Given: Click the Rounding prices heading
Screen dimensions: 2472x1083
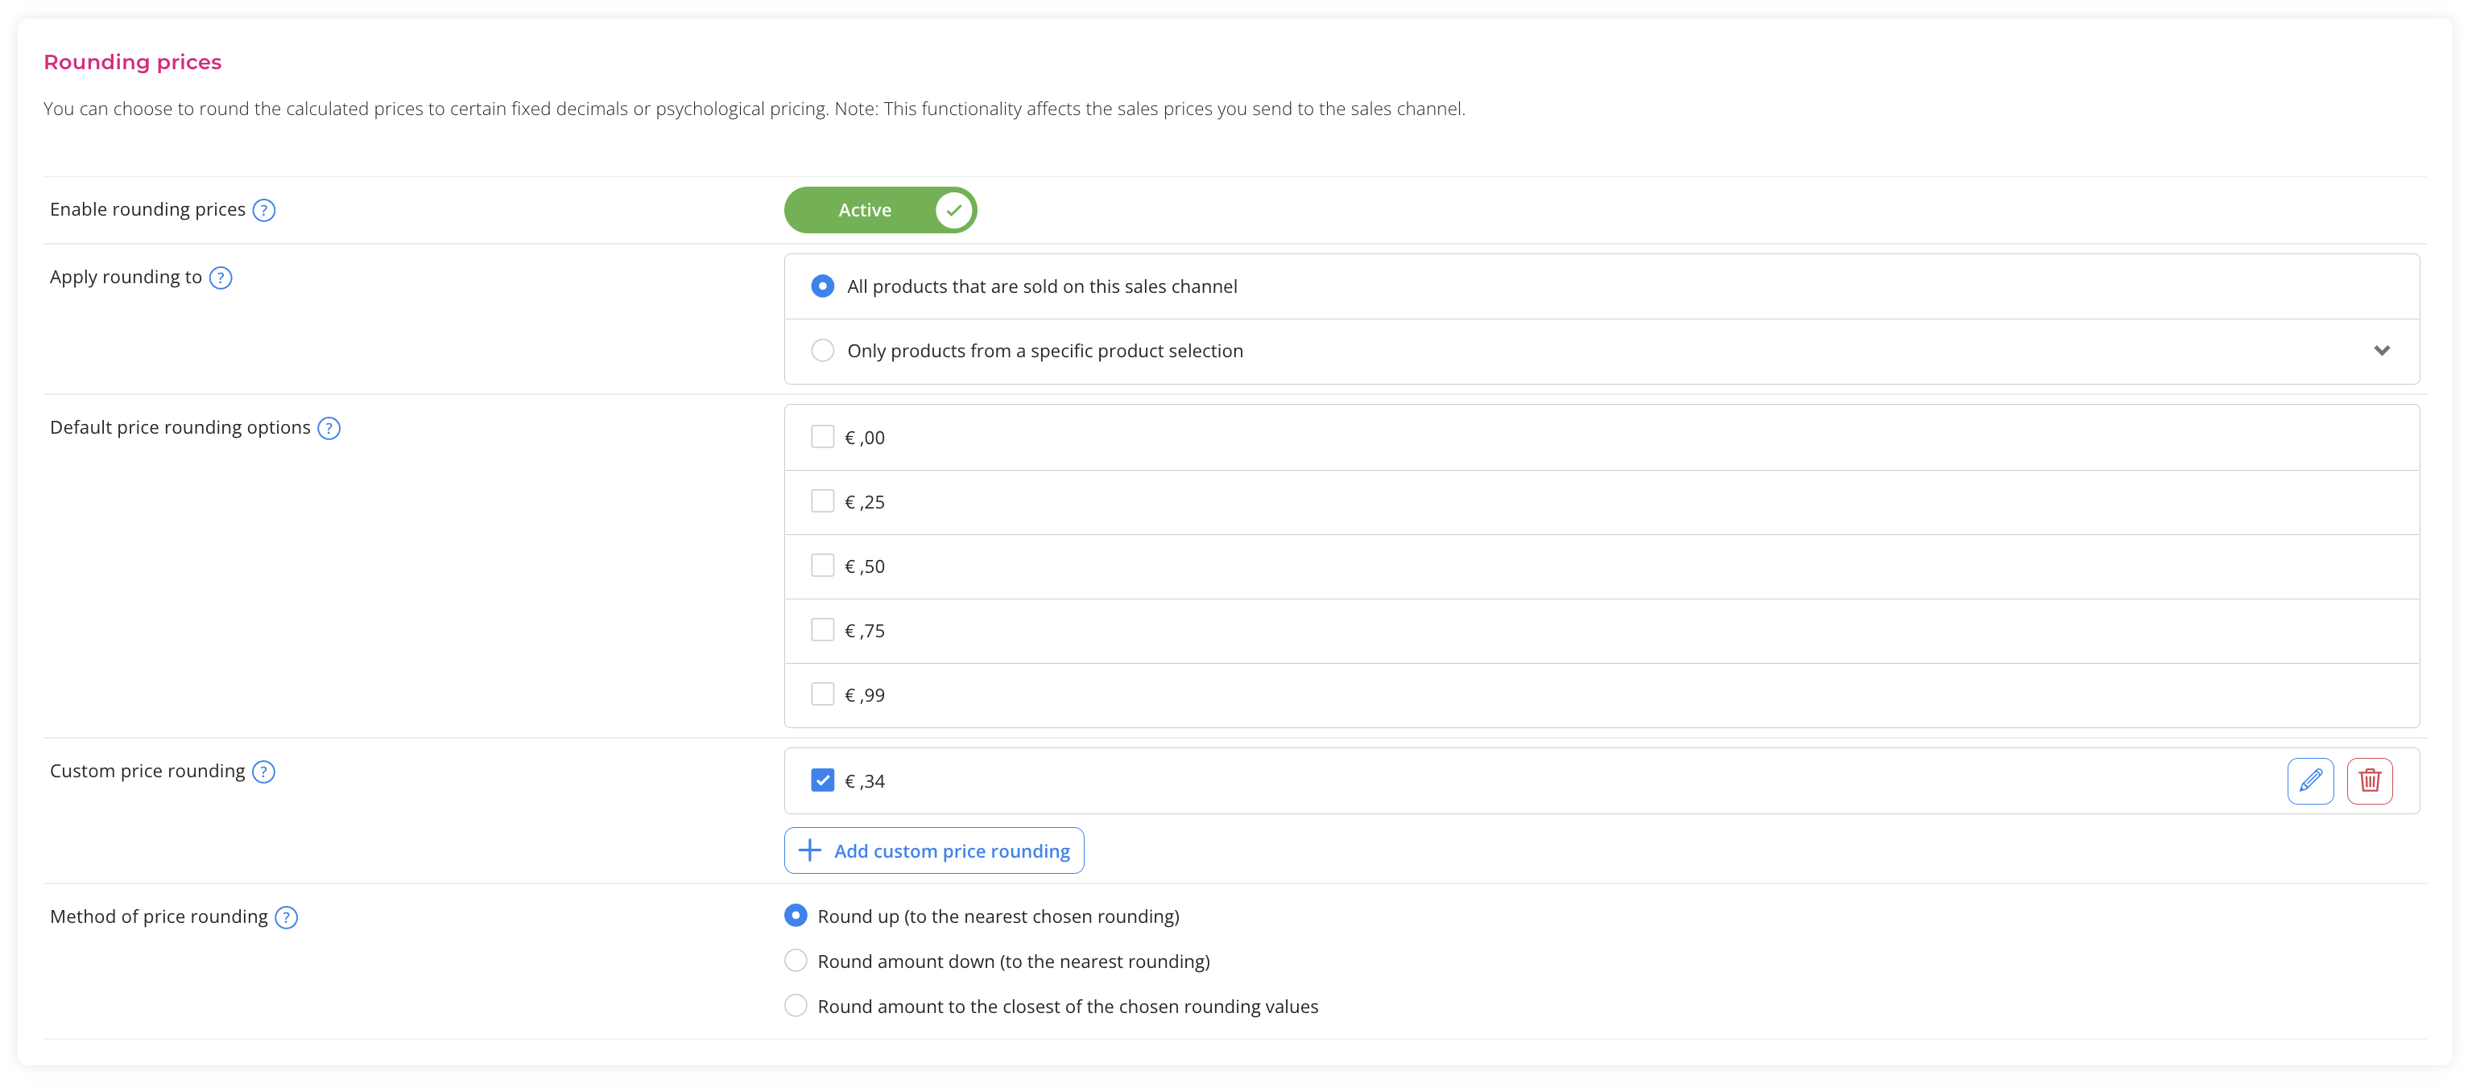Looking at the screenshot, I should (132, 62).
